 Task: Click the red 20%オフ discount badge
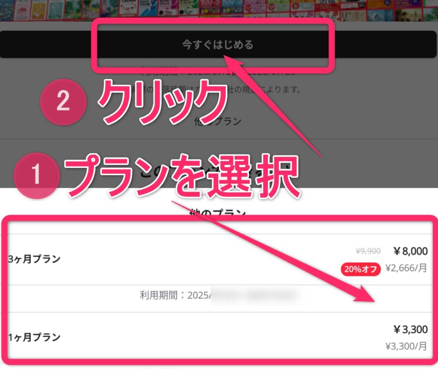360,269
